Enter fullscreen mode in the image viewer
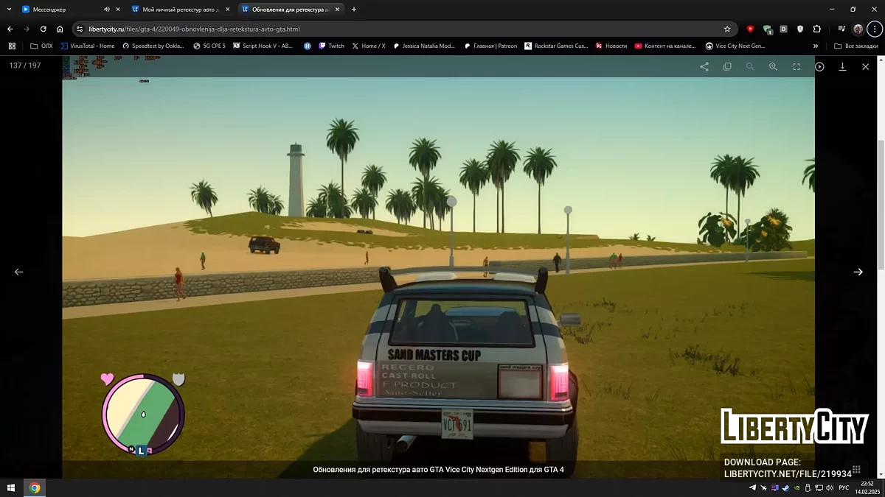 796,66
